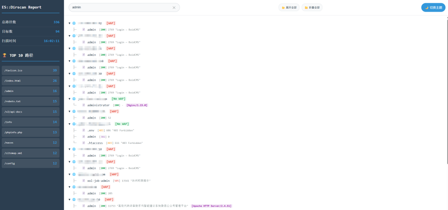Click globe icon of host ending in 1
Image resolution: width=448 pixels, height=210 pixels.
[x=74, y=48]
